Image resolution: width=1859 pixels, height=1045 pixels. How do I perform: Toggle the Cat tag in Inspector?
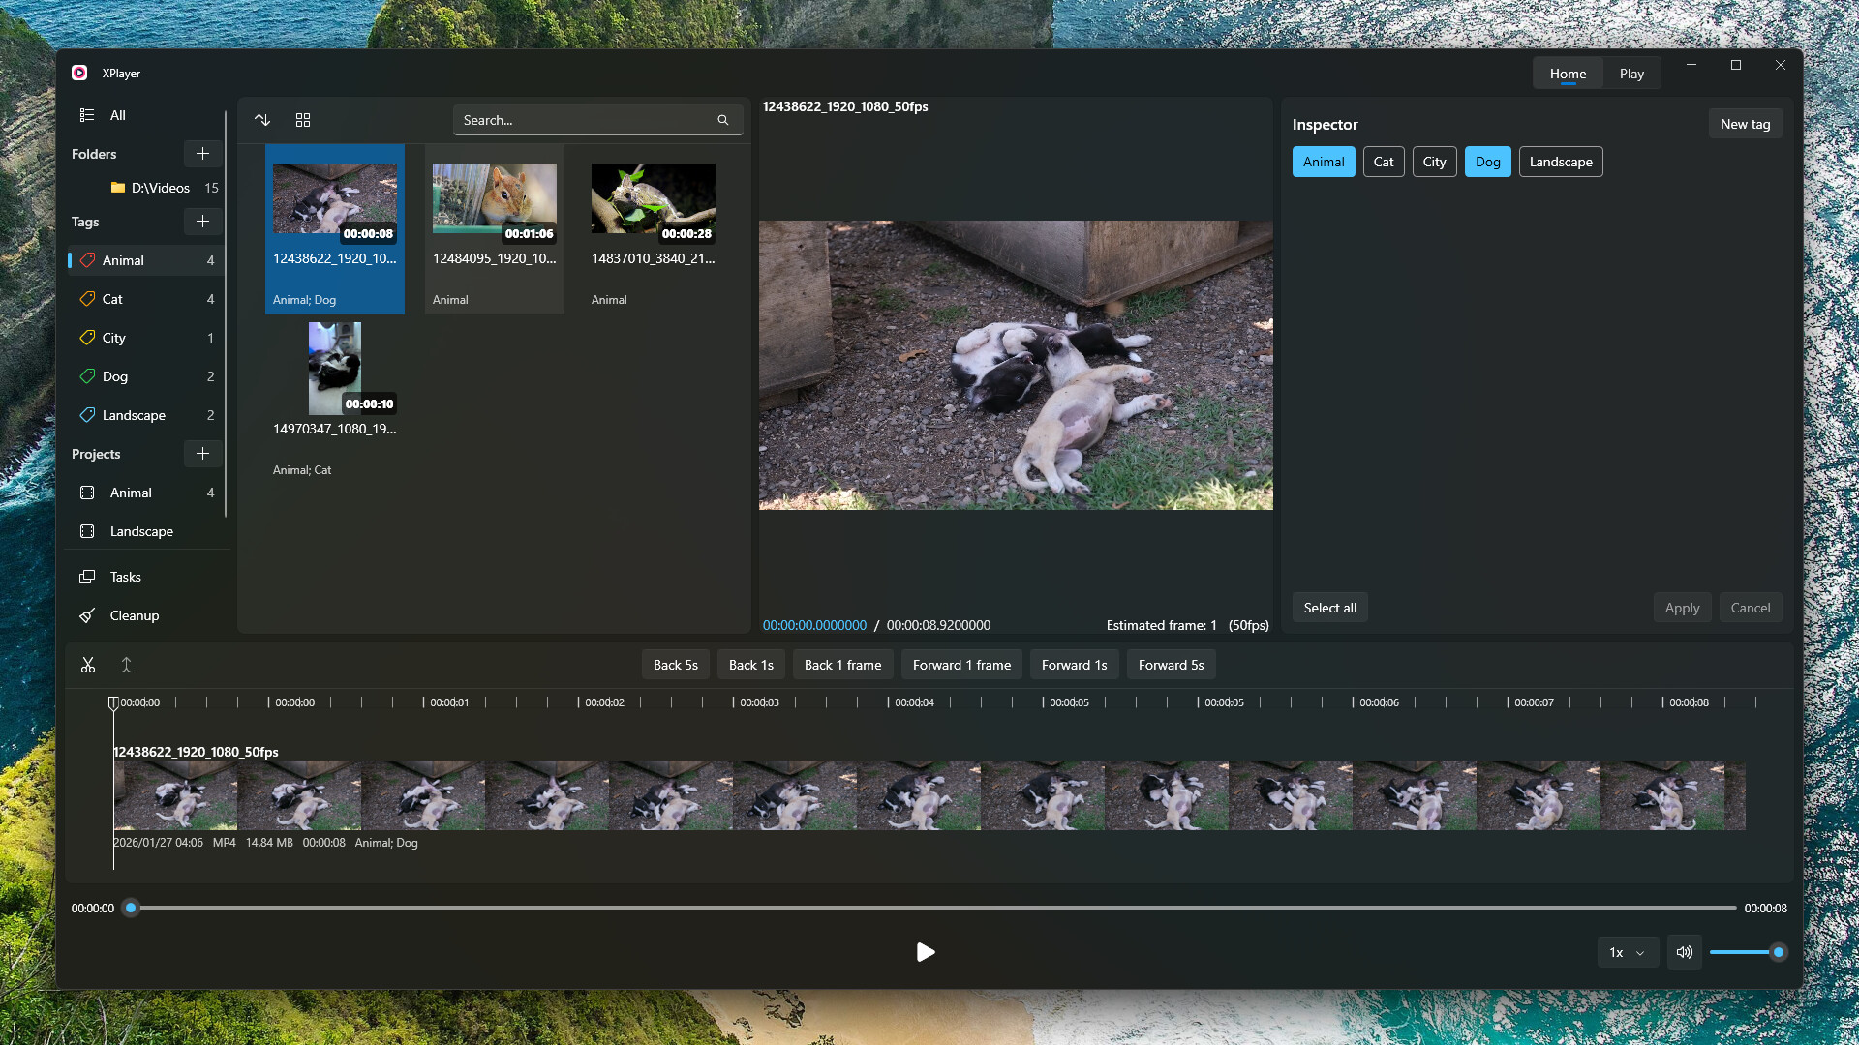[x=1383, y=162]
